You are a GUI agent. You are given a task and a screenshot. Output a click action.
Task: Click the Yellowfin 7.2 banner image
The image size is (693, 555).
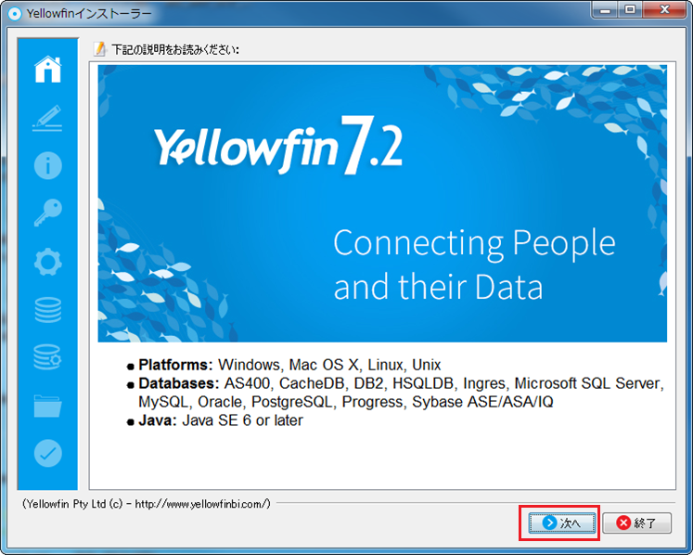(x=382, y=203)
